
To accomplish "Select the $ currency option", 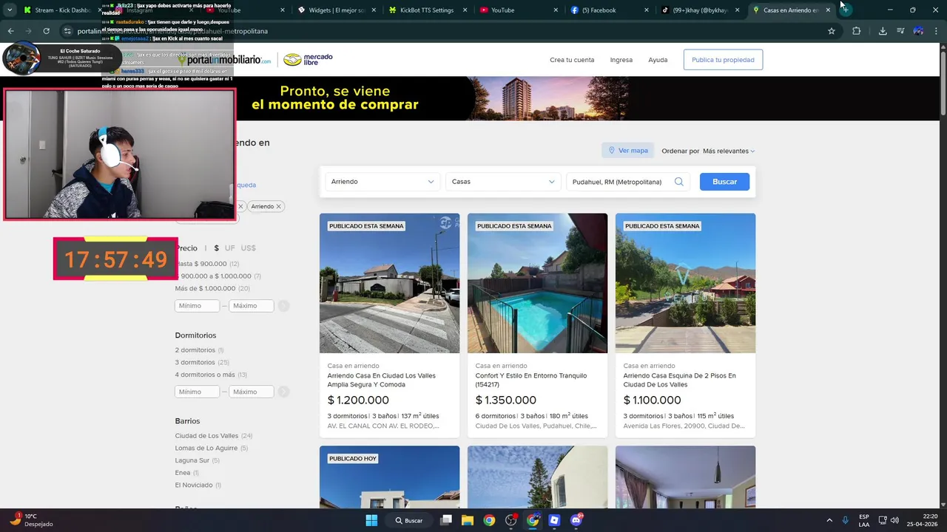I will click(x=216, y=248).
